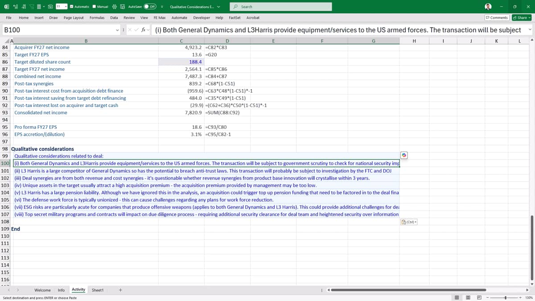The width and height of the screenshot is (535, 301).
Task: Click the zoom in plus button
Action: point(520,297)
